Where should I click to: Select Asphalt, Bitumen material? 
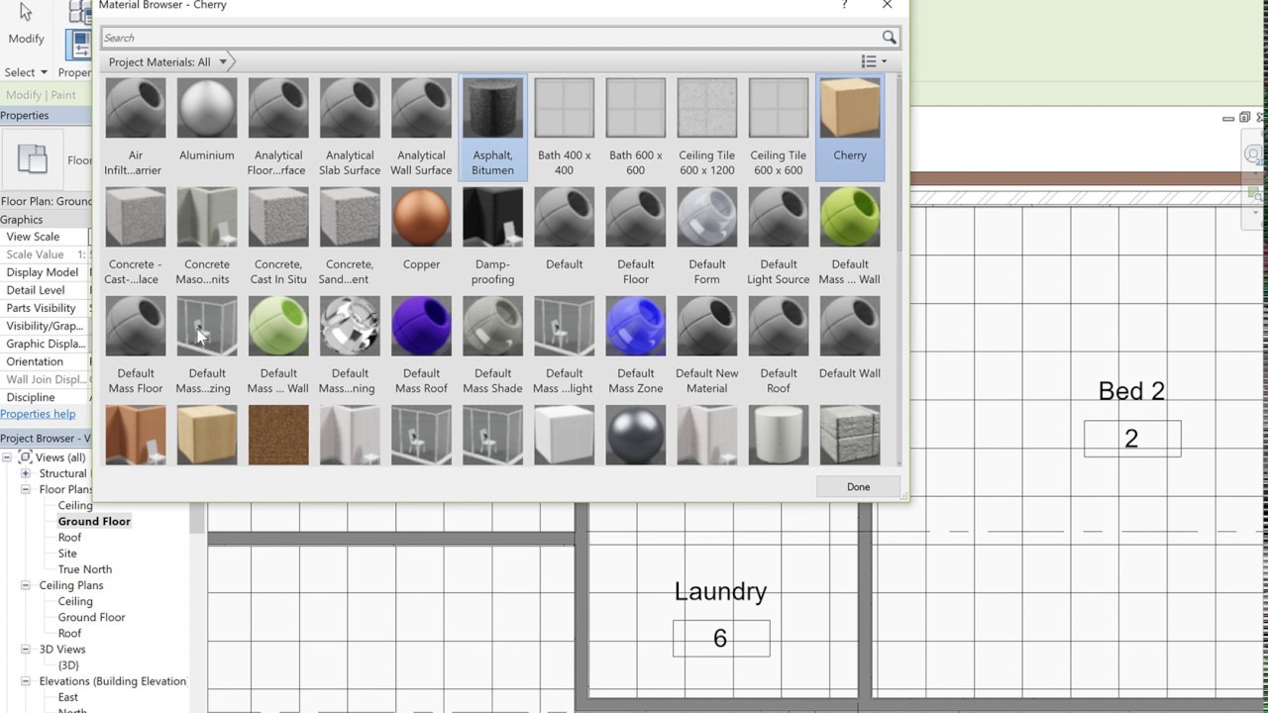(492, 127)
